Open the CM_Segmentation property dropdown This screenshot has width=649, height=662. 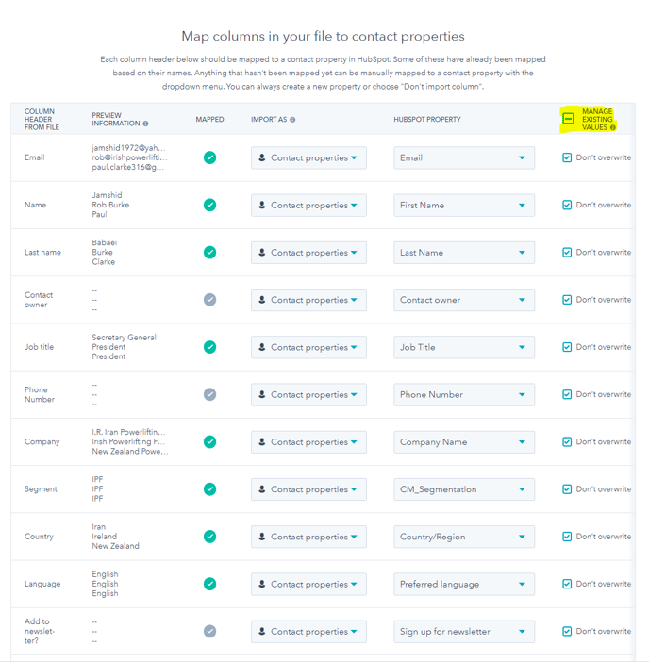[463, 489]
